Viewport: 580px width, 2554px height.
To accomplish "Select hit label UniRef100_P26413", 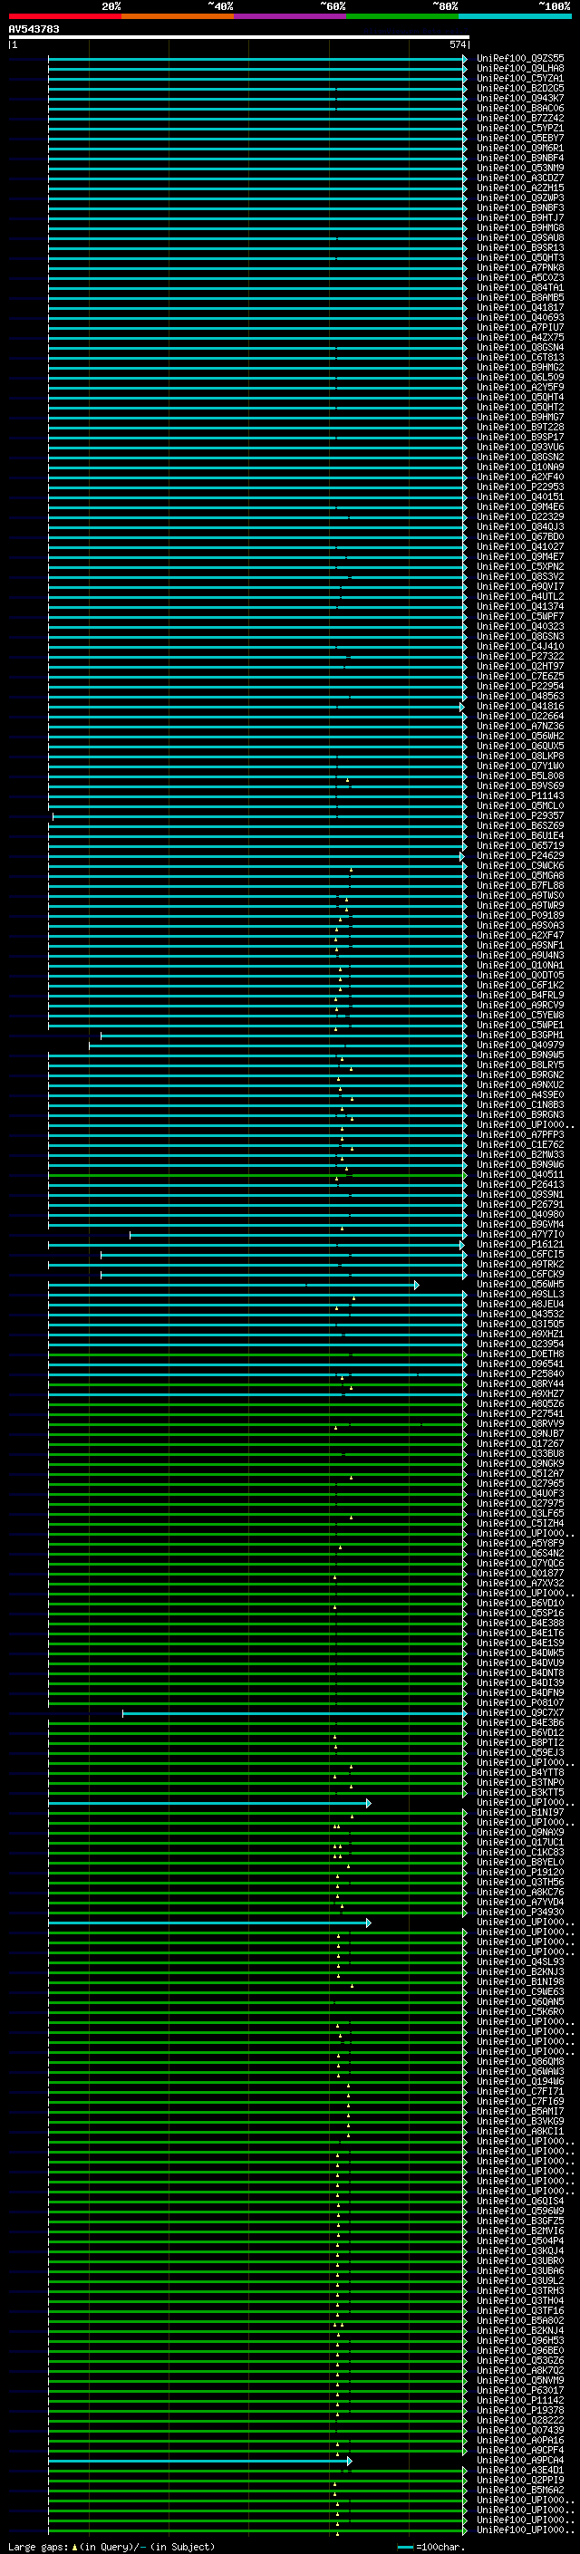I will click(520, 1185).
